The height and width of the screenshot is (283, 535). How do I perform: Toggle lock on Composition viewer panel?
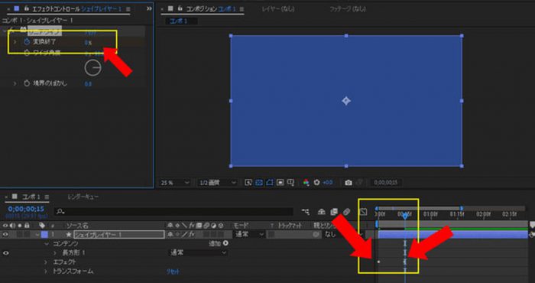coord(180,8)
